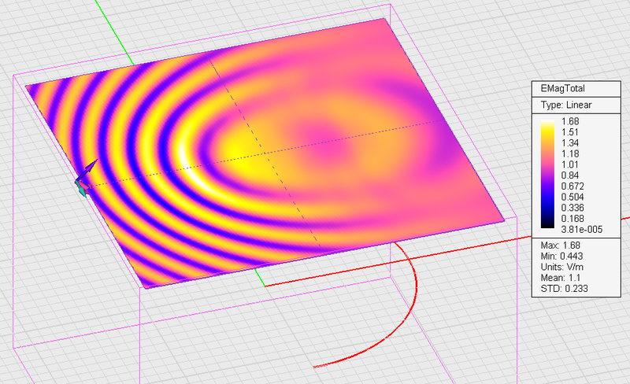
Task: Click the 'STD: 0.233' statistic
Action: click(563, 289)
